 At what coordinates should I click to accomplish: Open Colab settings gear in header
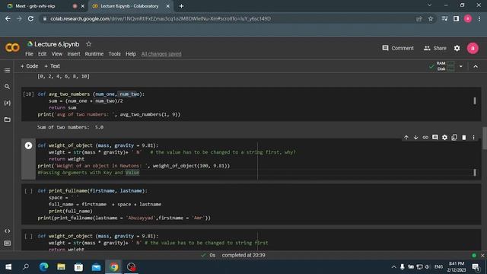point(457,48)
